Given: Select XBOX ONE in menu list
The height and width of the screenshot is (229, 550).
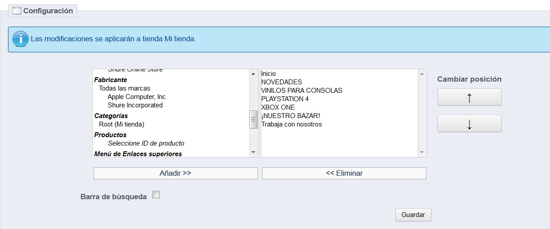Looking at the screenshot, I should (278, 107).
